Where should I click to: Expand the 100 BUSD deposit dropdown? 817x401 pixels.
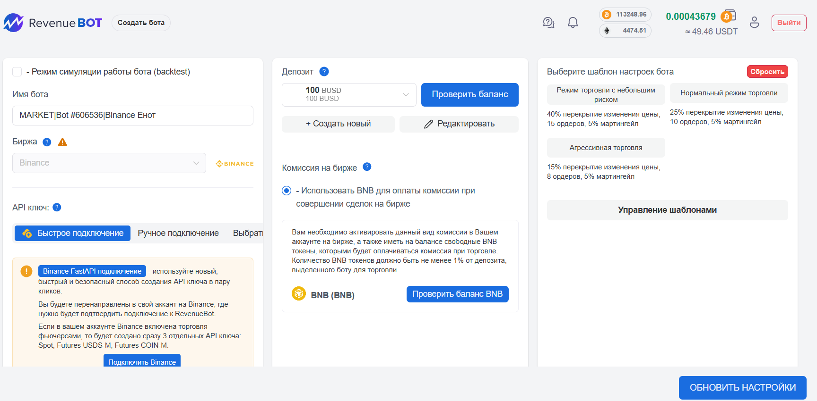point(349,95)
